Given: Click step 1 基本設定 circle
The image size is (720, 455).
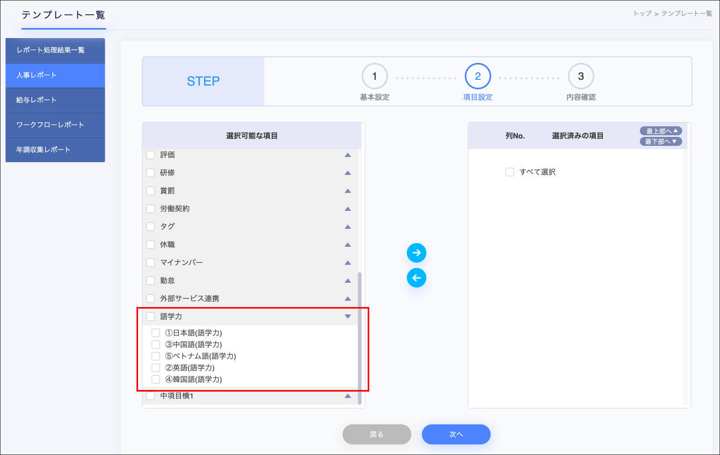Looking at the screenshot, I should click(x=375, y=76).
